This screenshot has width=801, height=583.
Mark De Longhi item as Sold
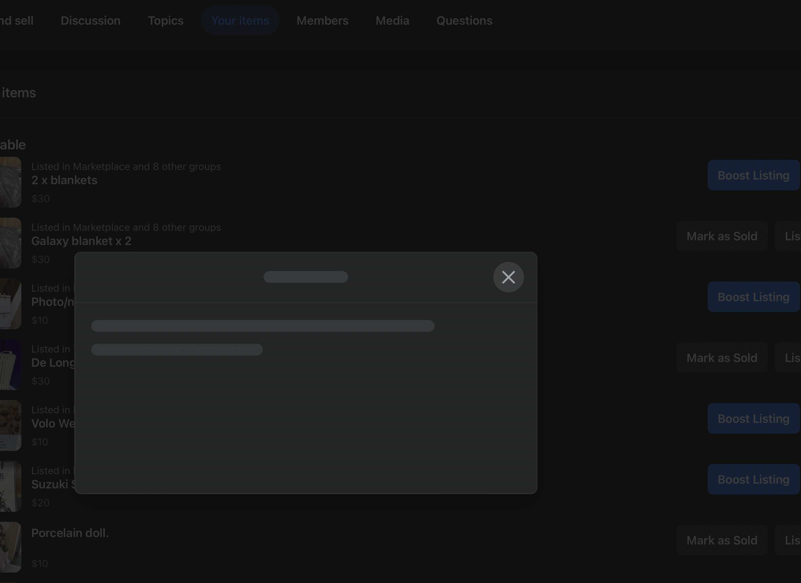[x=722, y=358]
